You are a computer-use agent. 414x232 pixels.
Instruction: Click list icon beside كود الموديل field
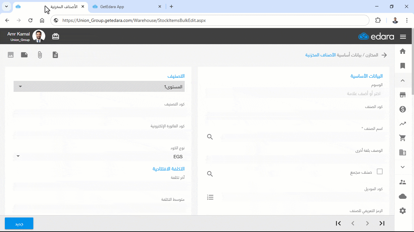210,197
